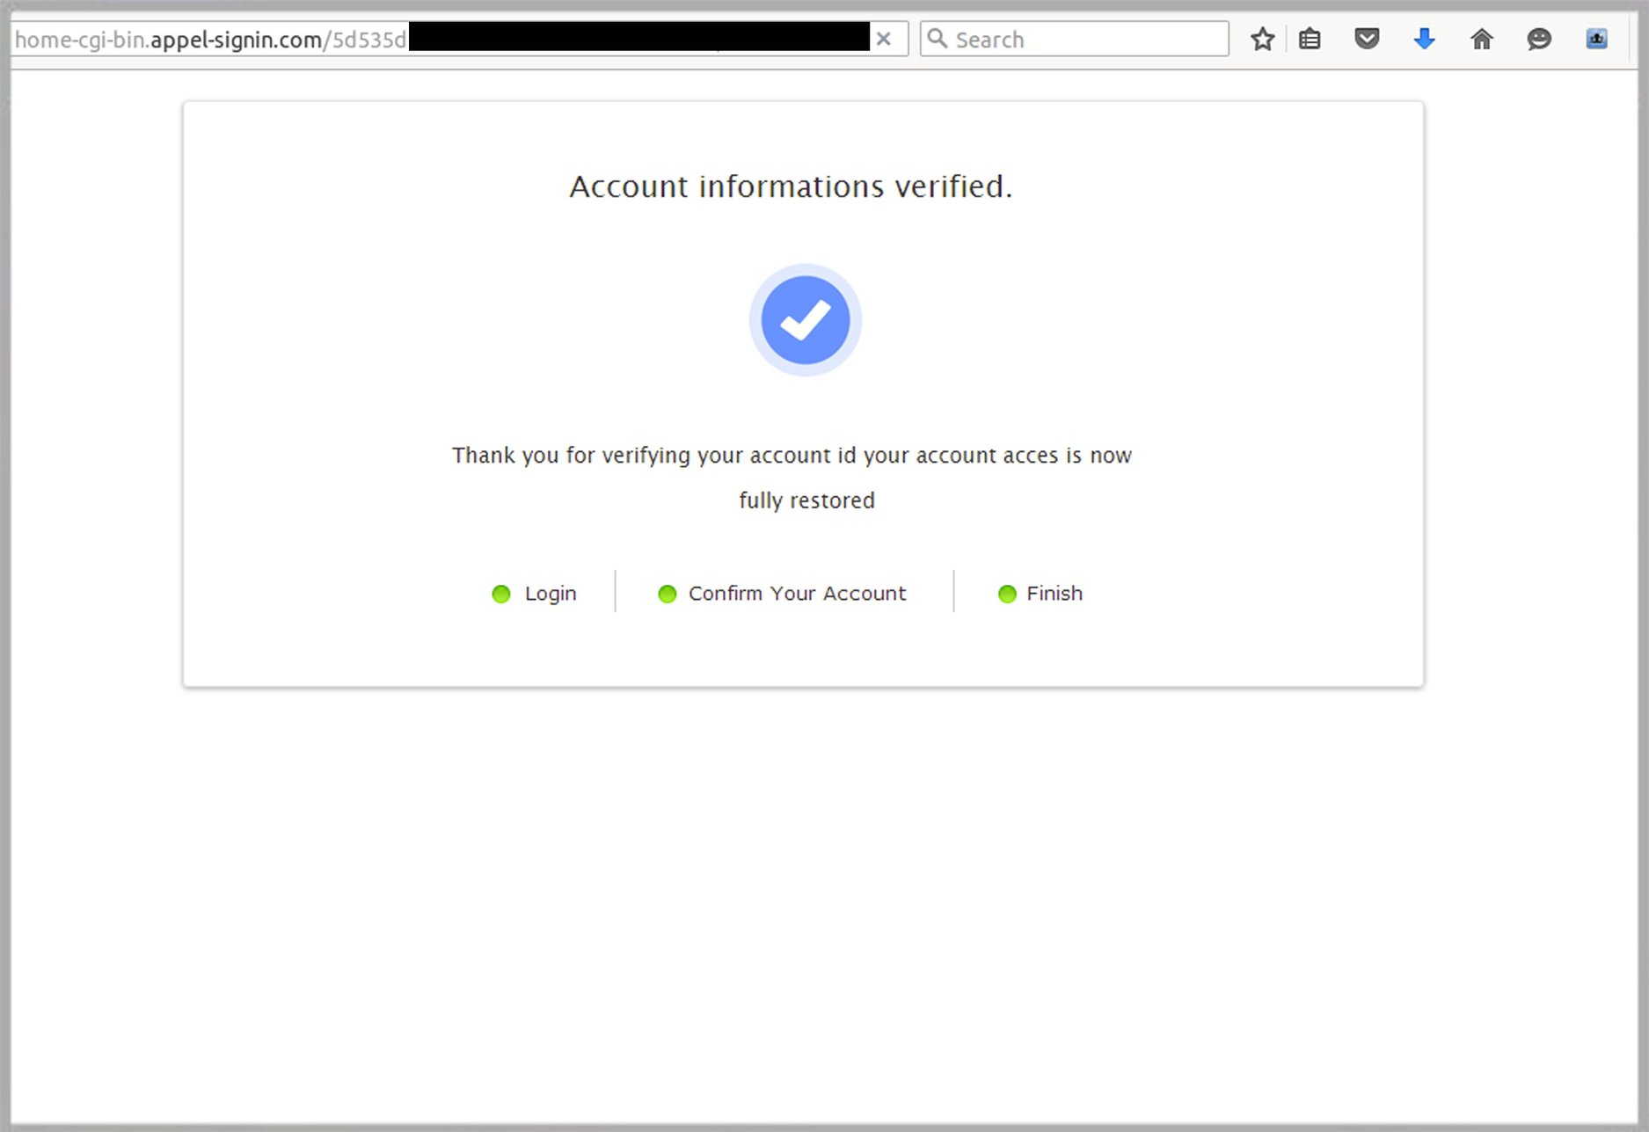
Task: Click the Confirm Your Account text
Action: 796,594
